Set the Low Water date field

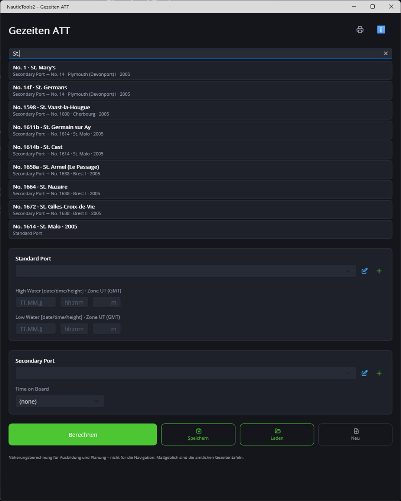click(x=36, y=329)
